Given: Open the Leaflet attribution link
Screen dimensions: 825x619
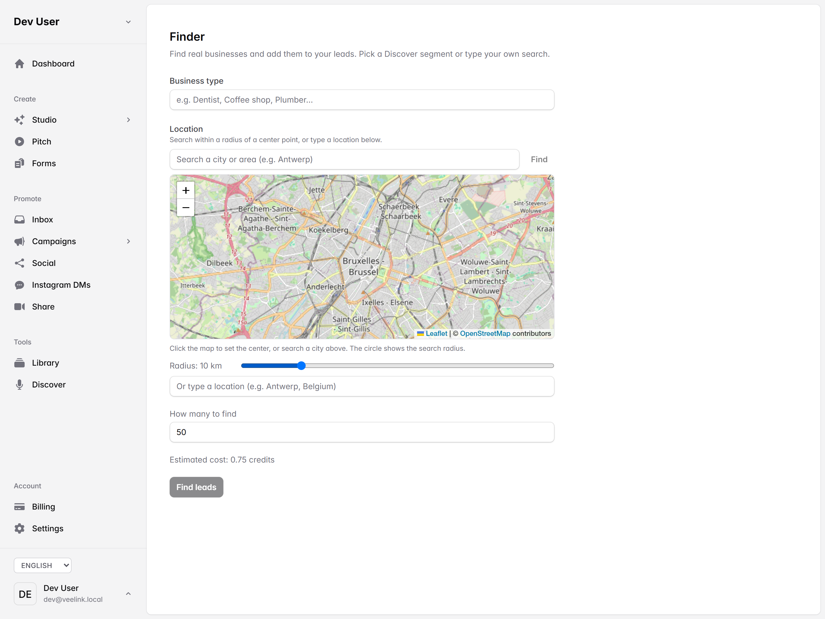Looking at the screenshot, I should [436, 334].
